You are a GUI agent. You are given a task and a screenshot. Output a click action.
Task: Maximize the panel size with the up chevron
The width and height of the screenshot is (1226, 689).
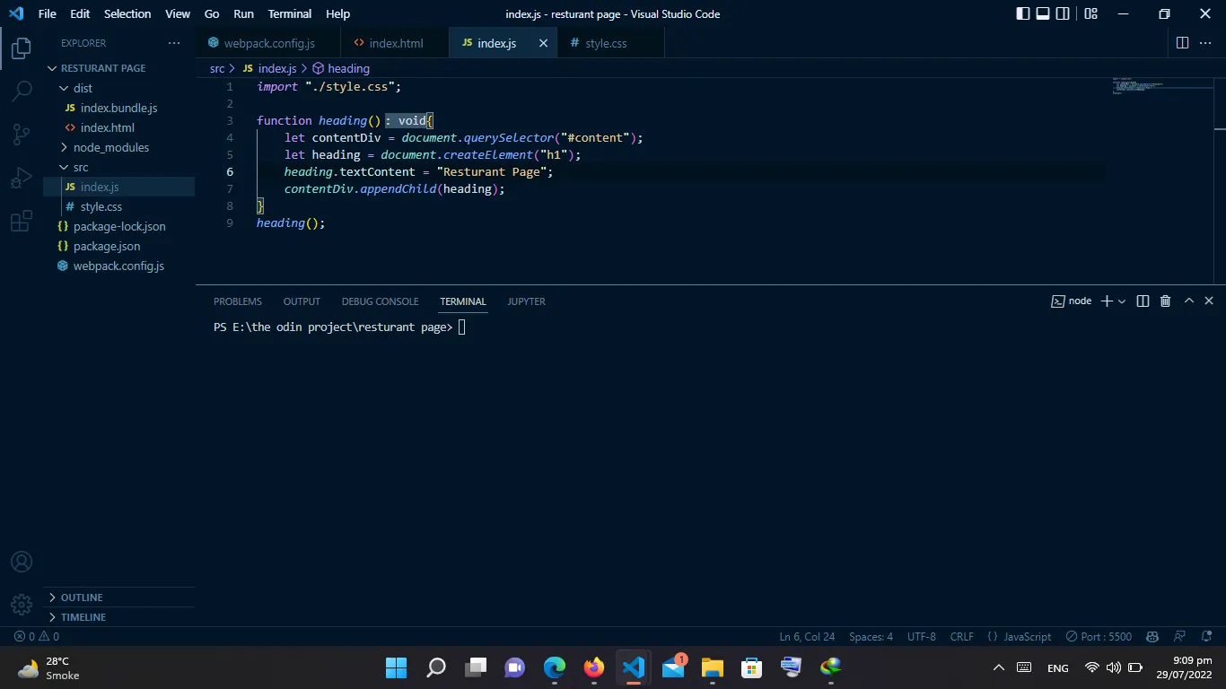click(1189, 301)
